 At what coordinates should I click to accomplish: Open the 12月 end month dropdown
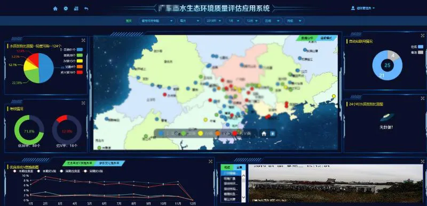[x=252, y=21]
